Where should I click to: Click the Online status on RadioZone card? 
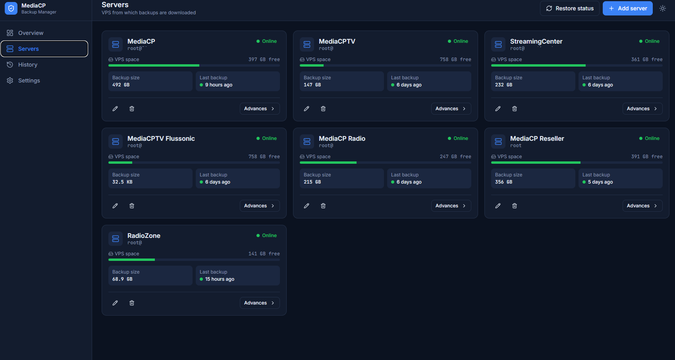(266, 236)
